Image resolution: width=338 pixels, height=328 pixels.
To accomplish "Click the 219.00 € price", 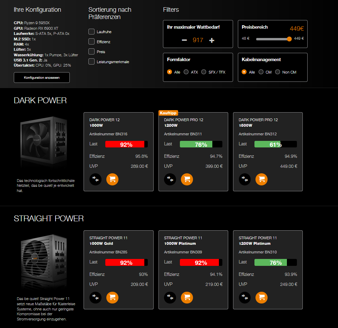I will [214, 284].
